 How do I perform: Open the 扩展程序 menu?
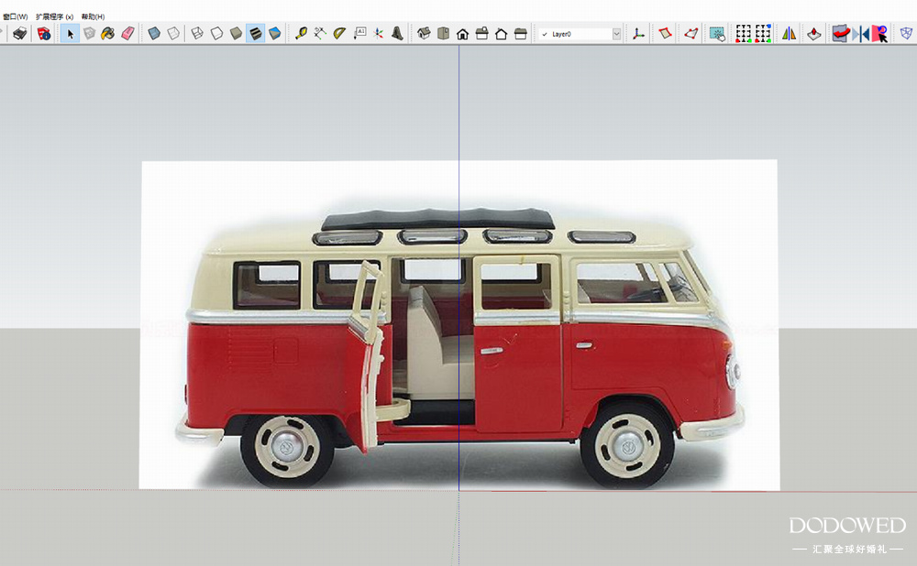[54, 16]
